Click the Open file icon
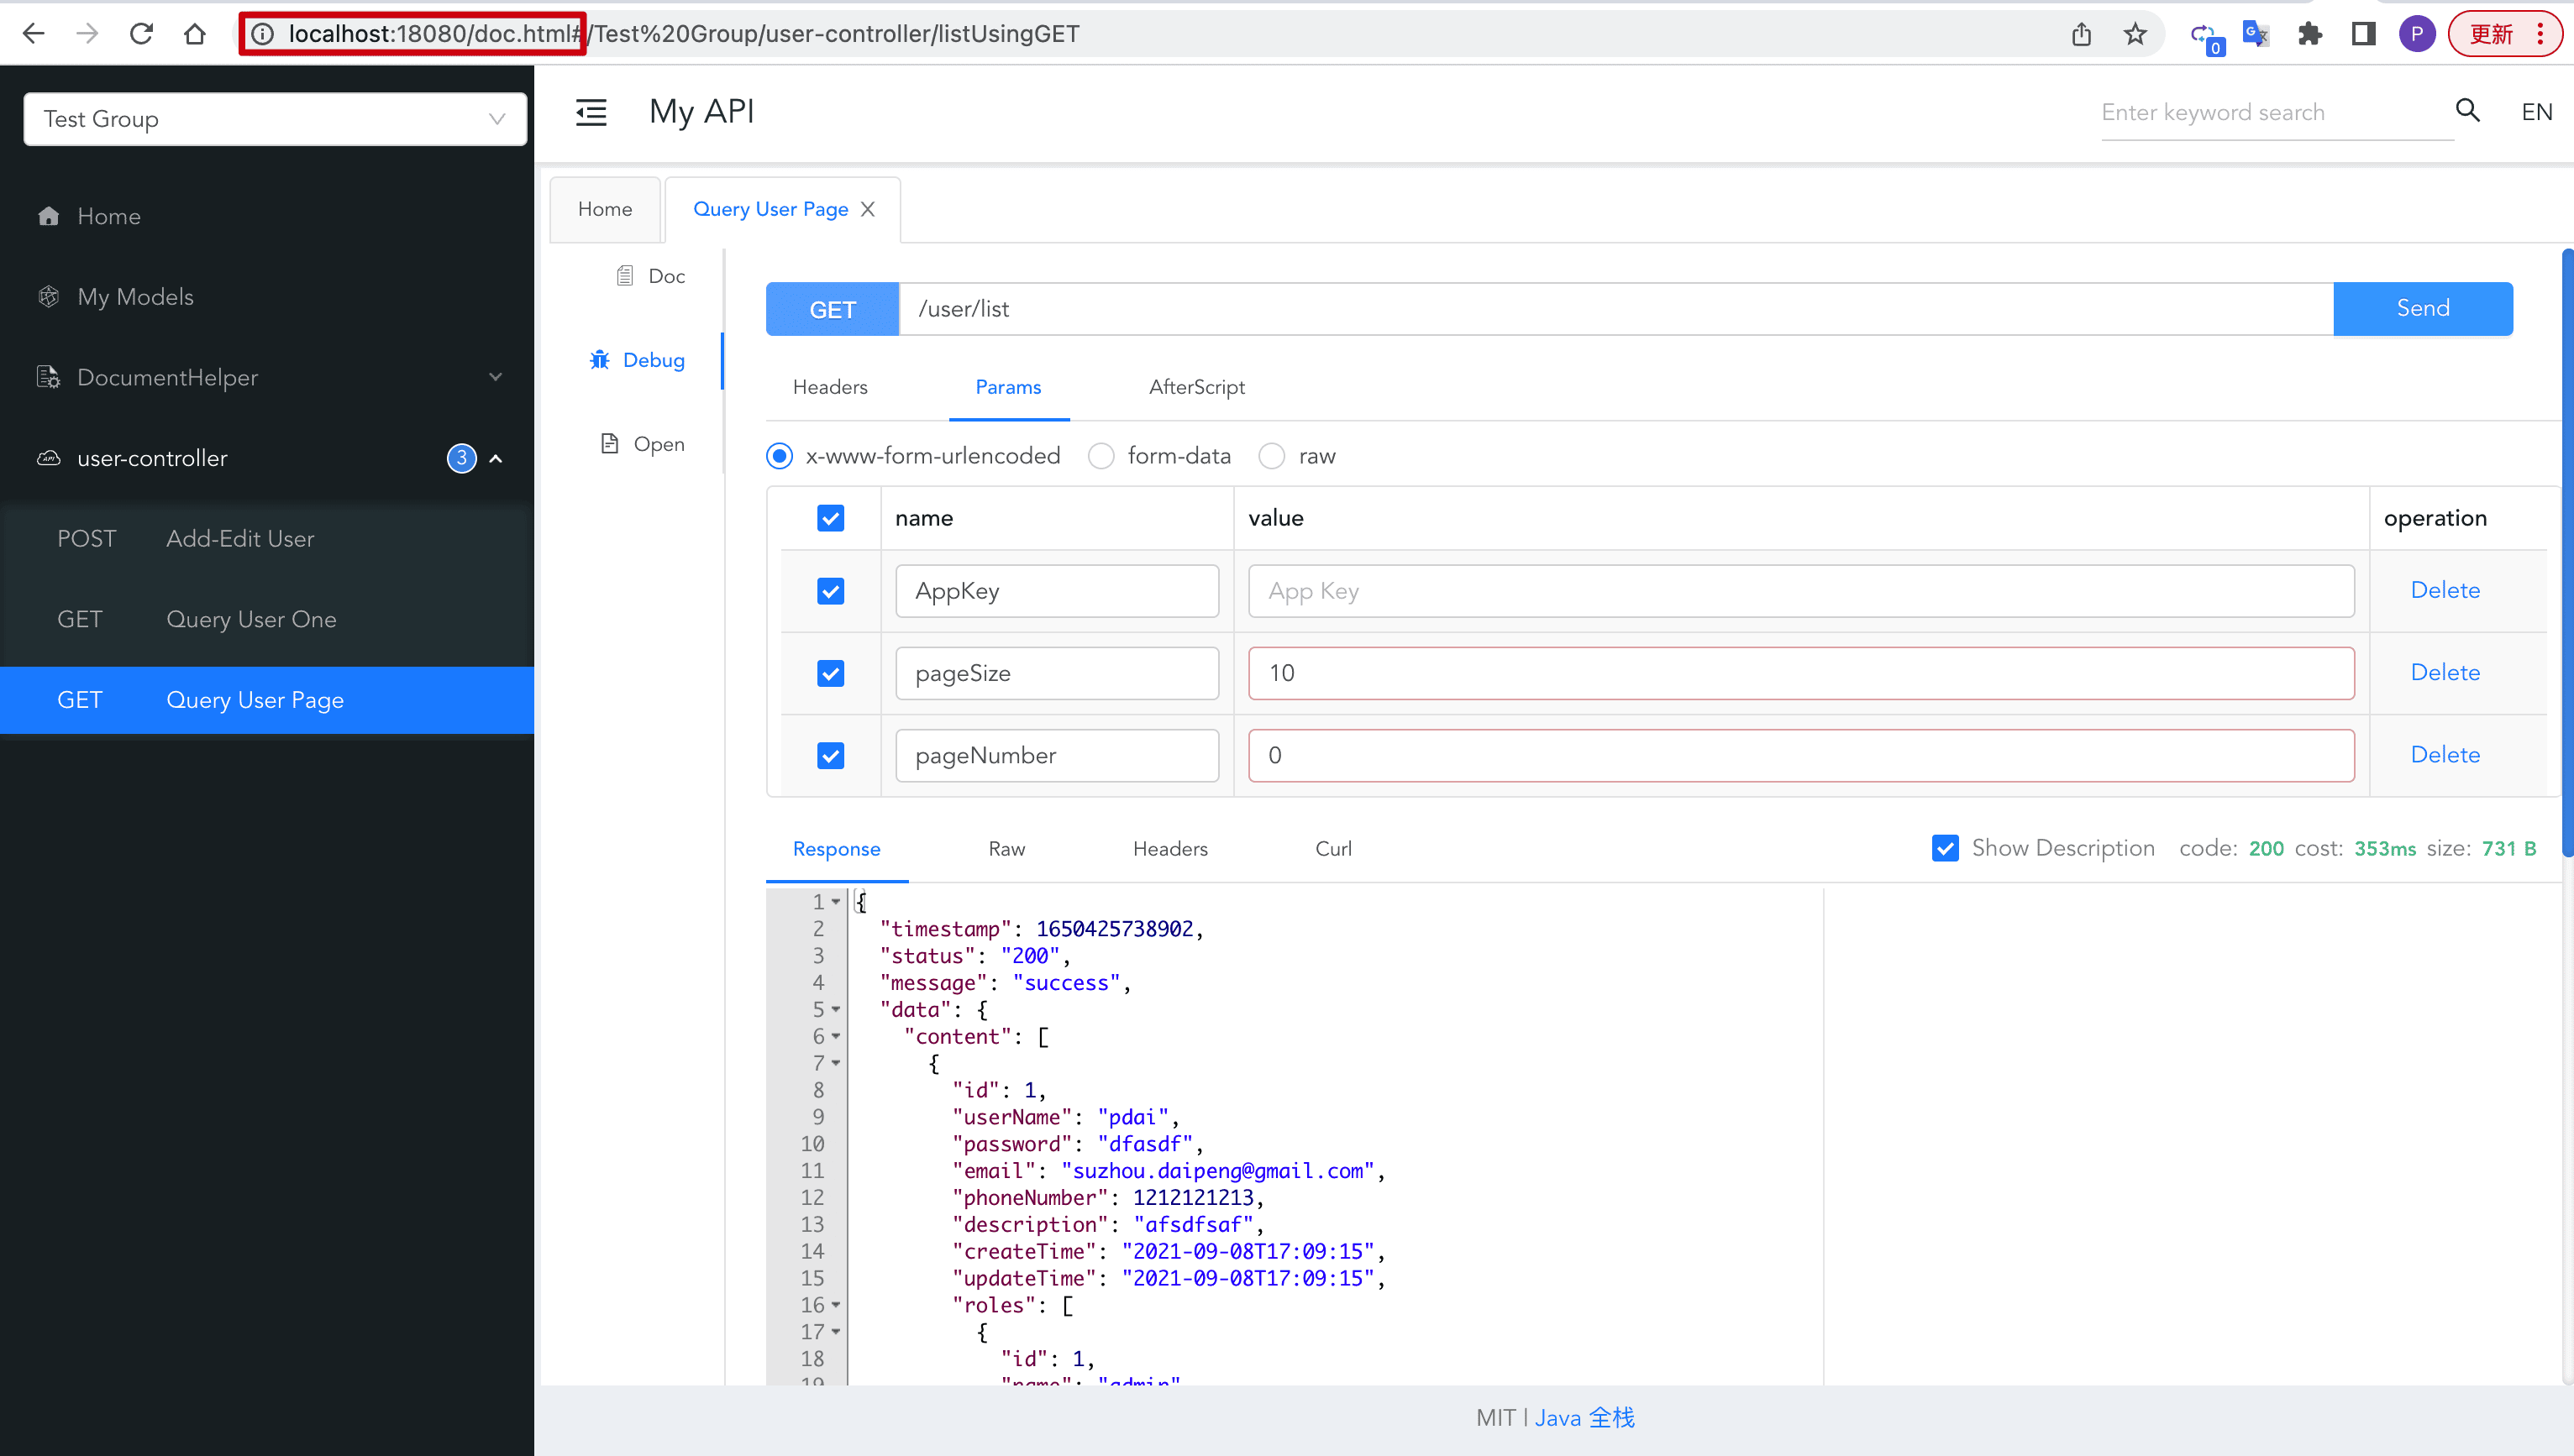The height and width of the screenshot is (1456, 2574). tap(609, 444)
